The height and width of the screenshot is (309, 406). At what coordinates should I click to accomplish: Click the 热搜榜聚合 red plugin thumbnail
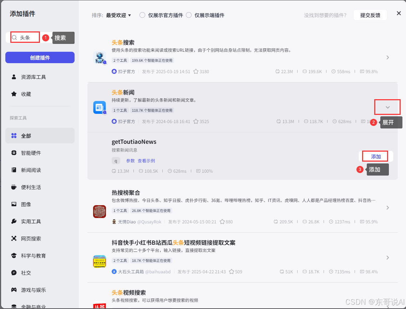(100, 211)
